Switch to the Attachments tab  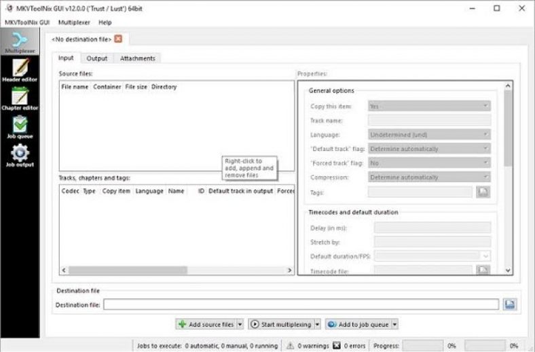click(x=138, y=58)
